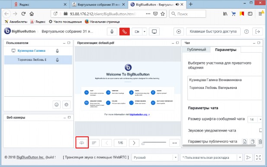The height and width of the screenshot is (167, 267).
Task: Save public chat to file
Action: coord(244,142)
